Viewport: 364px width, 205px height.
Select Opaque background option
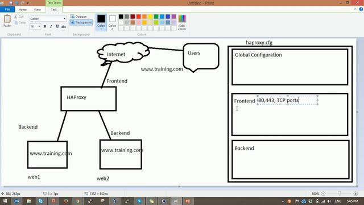(x=78, y=17)
